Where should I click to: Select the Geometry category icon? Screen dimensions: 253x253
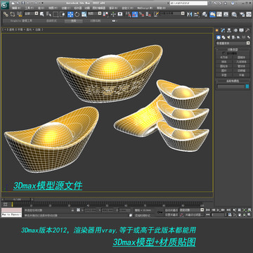219,37
